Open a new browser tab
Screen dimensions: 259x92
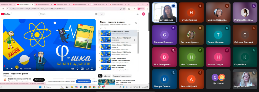click(x=129, y=5)
